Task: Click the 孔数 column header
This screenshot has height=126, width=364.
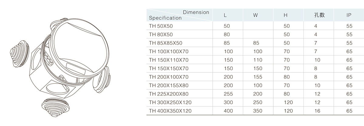Action: tap(319, 15)
